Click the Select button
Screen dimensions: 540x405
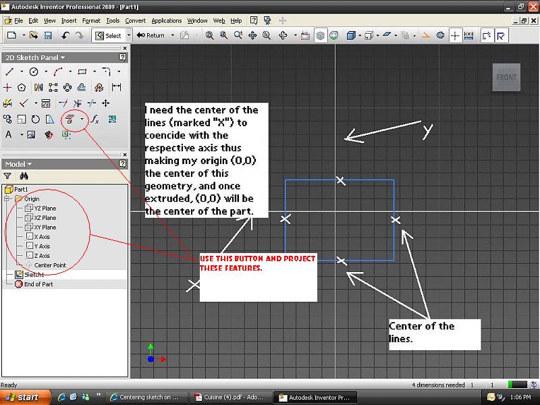coord(109,36)
